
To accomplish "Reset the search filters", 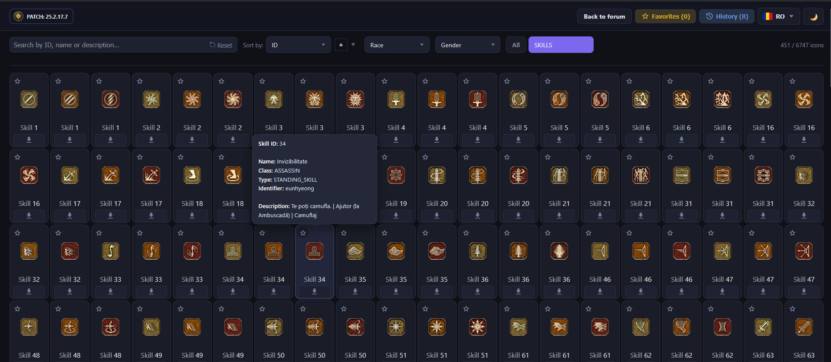I will click(221, 45).
